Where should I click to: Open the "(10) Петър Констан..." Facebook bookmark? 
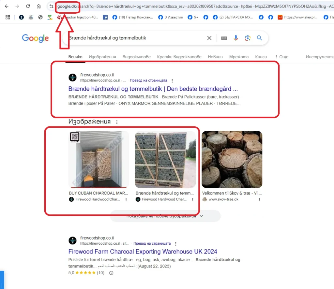click(x=132, y=17)
